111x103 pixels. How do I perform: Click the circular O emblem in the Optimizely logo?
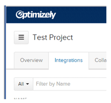19,14
